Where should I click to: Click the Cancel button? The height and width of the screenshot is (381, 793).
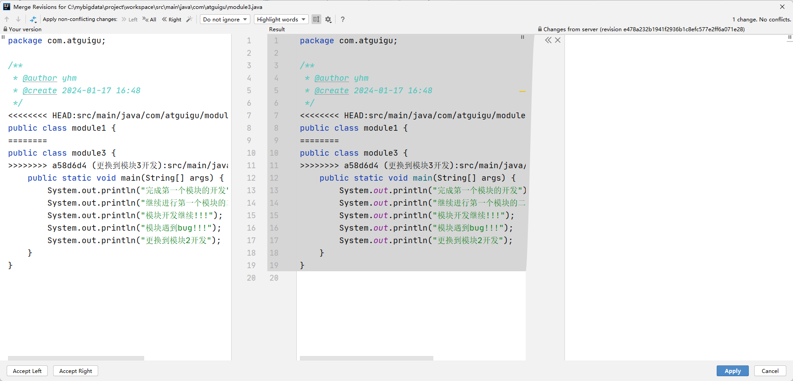[770, 371]
